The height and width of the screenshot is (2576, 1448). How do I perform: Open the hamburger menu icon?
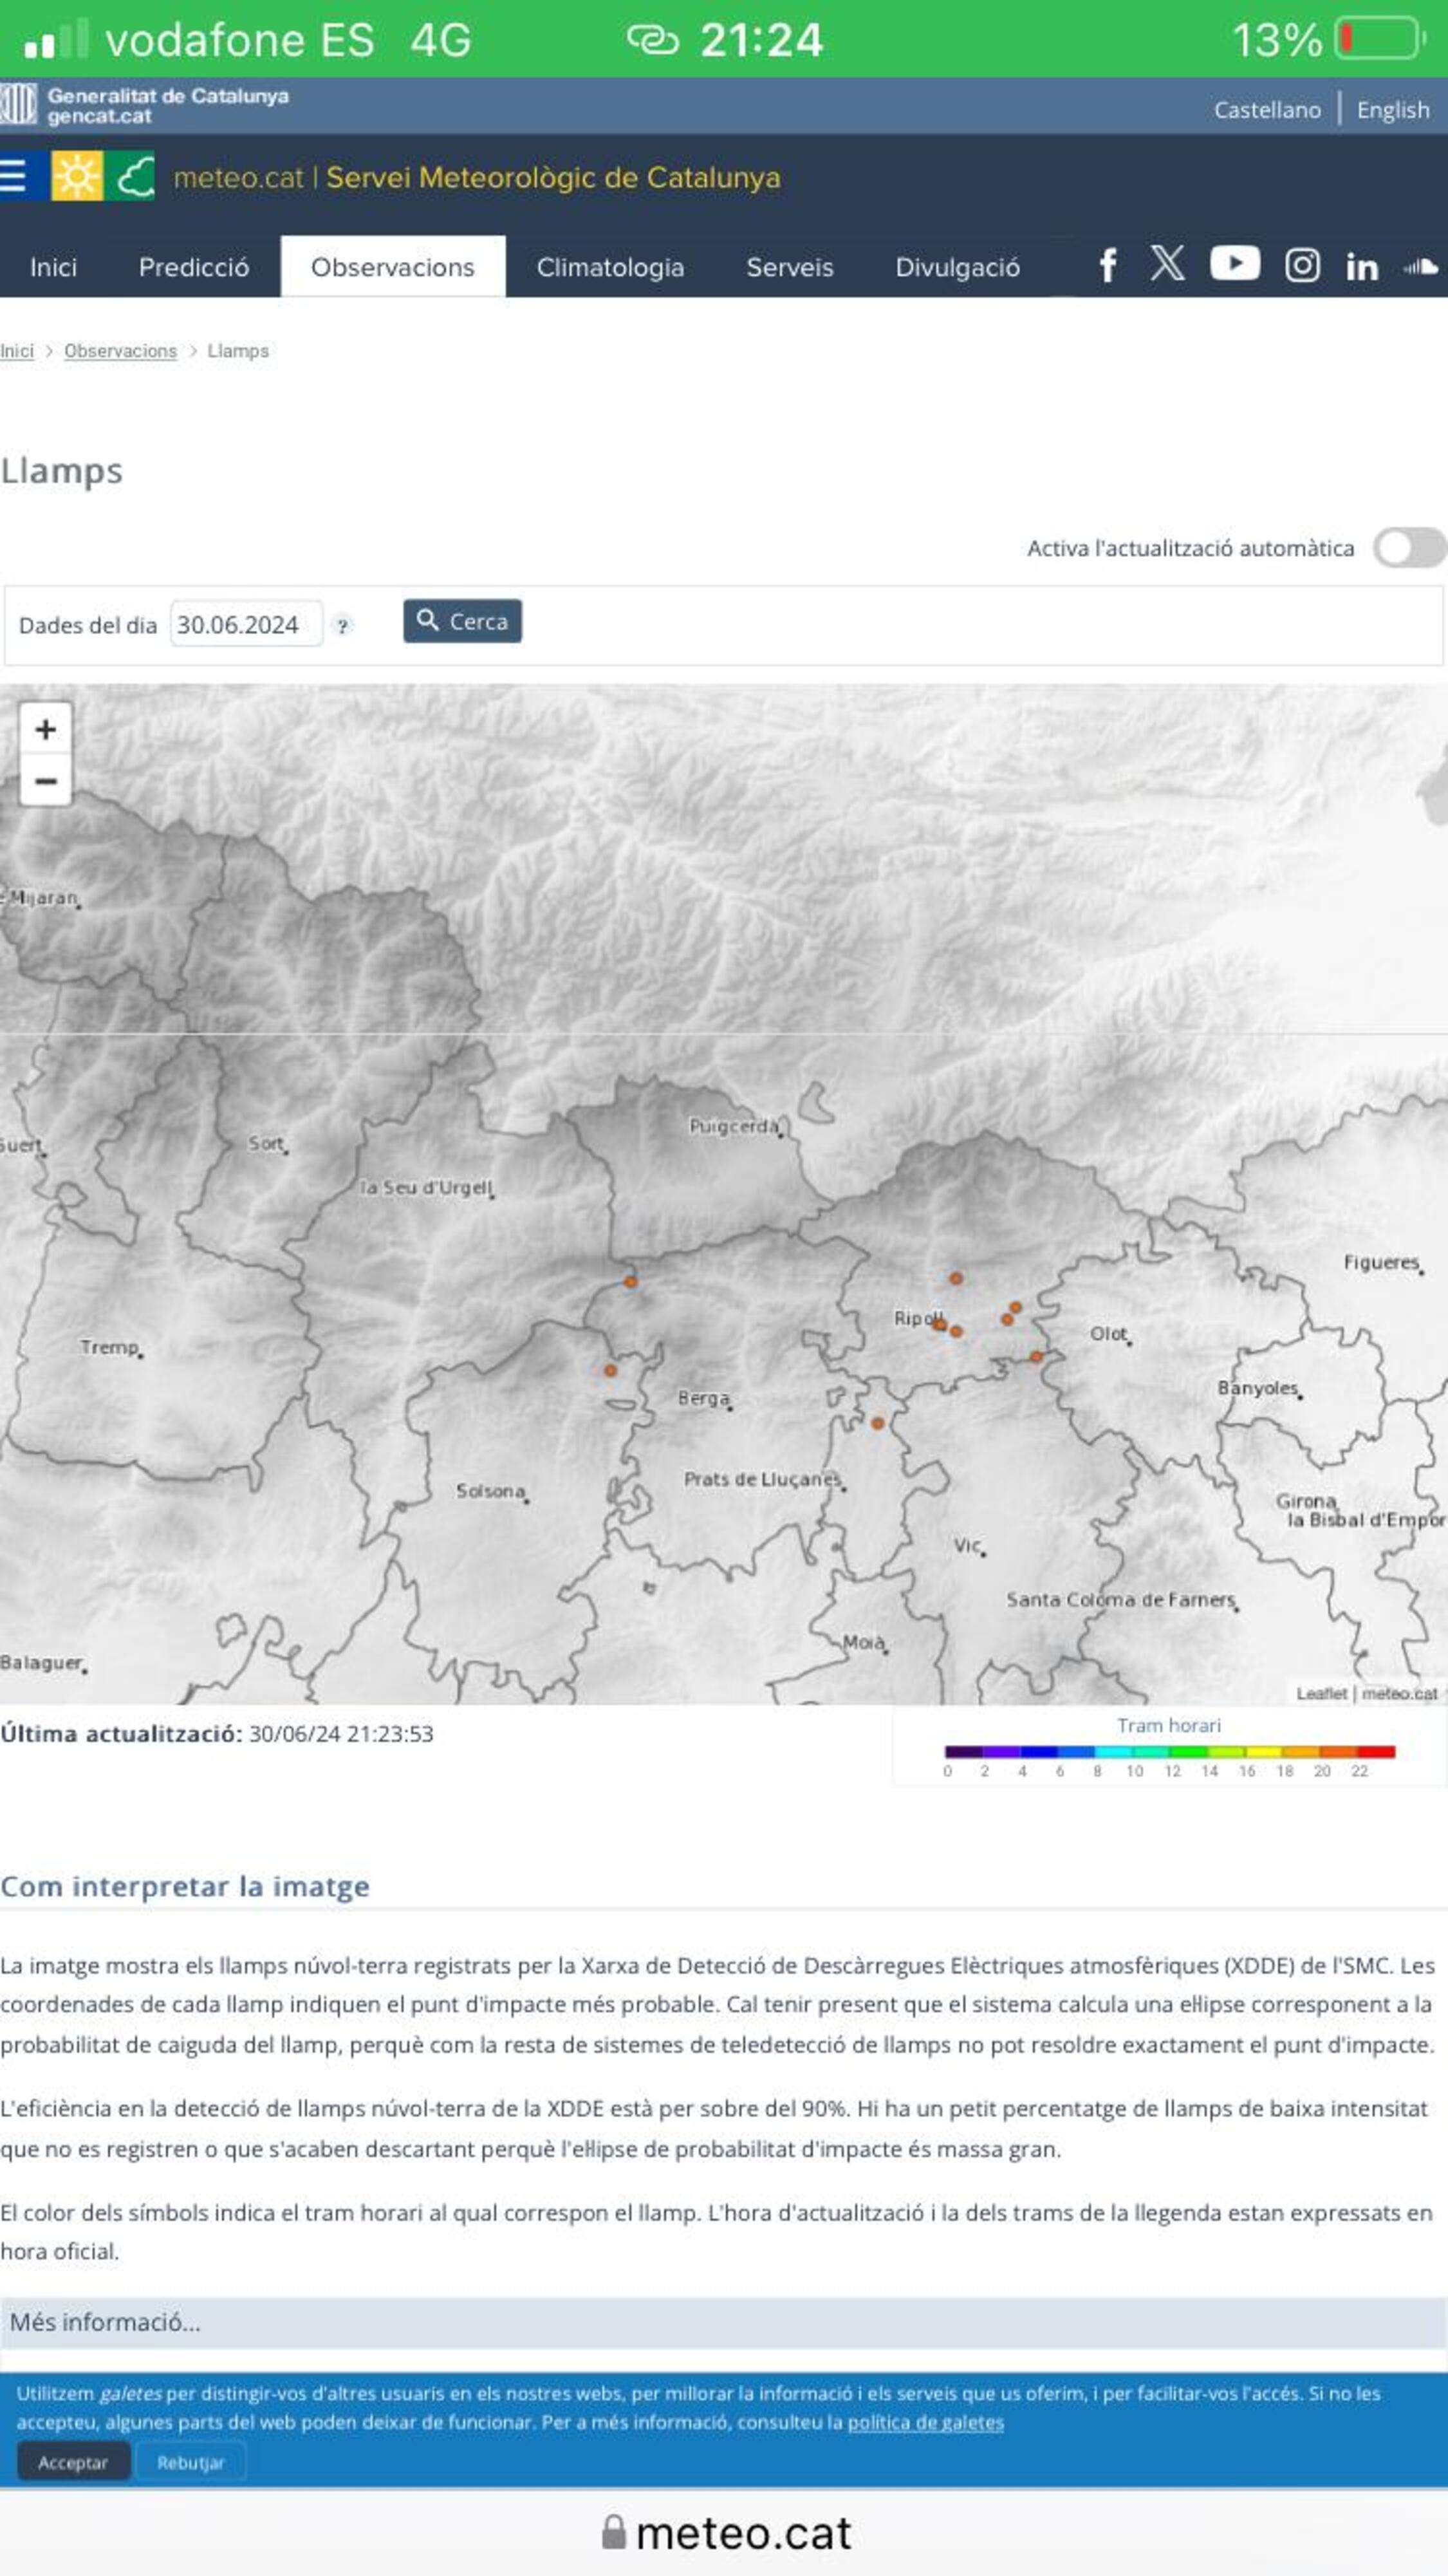[x=13, y=176]
